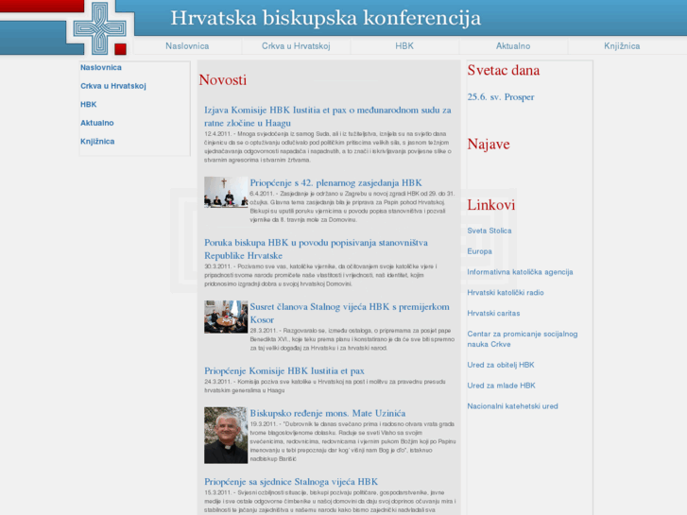Viewport: 687px width, 515px height.
Task: Open Knjižnica in the top navigation bar
Action: tap(622, 46)
